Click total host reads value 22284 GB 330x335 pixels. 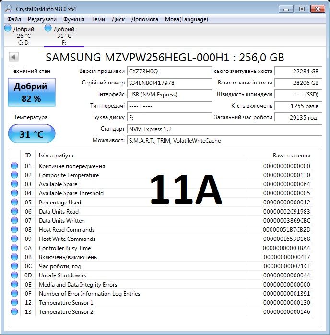point(298,71)
